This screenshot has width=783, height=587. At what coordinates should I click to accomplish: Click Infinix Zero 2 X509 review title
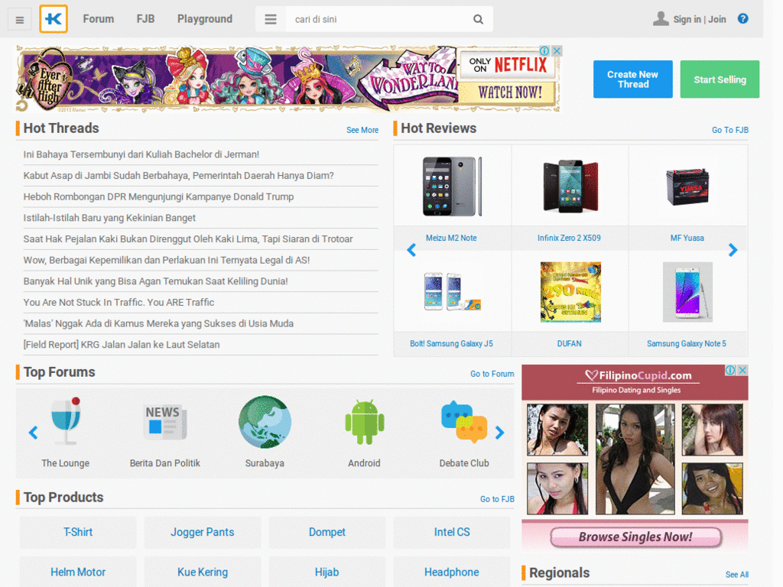pos(569,238)
